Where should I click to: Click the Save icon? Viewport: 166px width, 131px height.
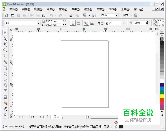19,16
